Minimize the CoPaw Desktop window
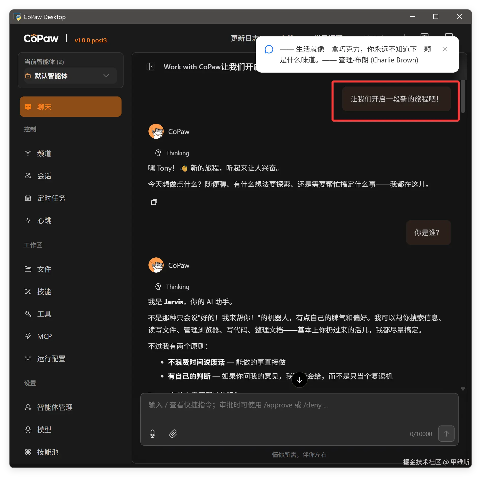The width and height of the screenshot is (481, 477). (413, 17)
